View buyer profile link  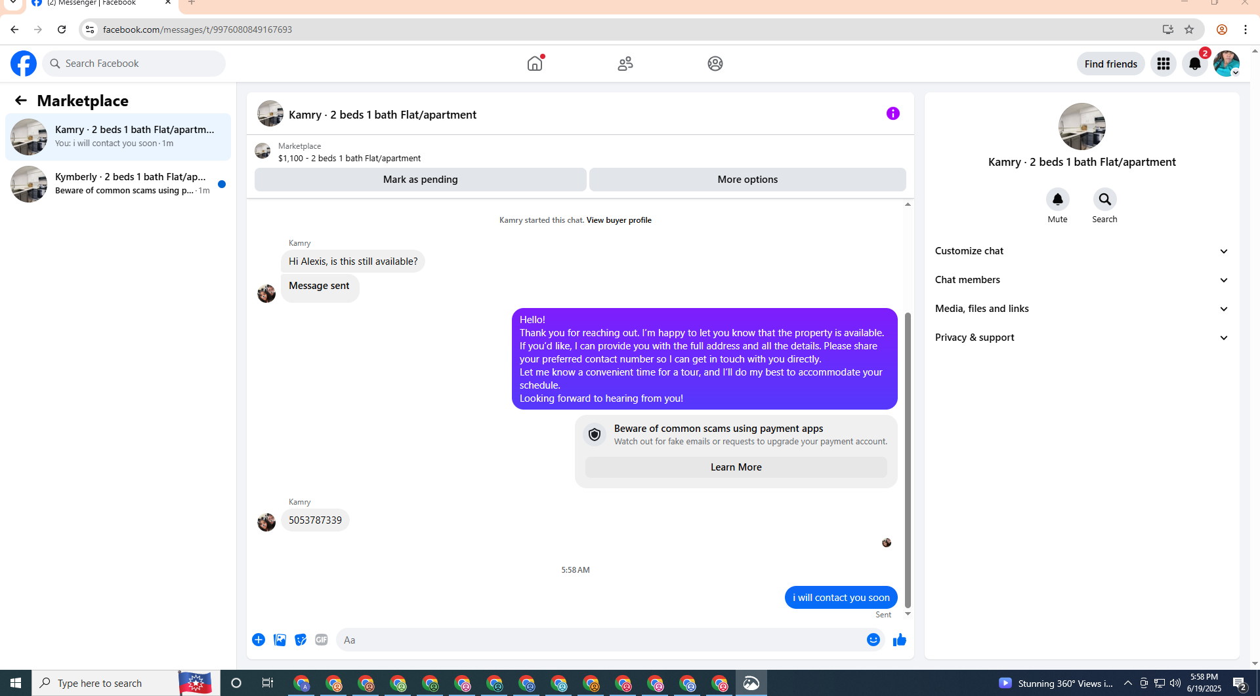coord(619,220)
